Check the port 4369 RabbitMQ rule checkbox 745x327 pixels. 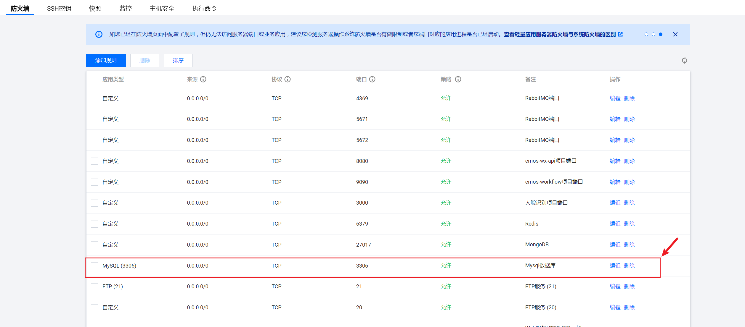pyautogui.click(x=94, y=98)
